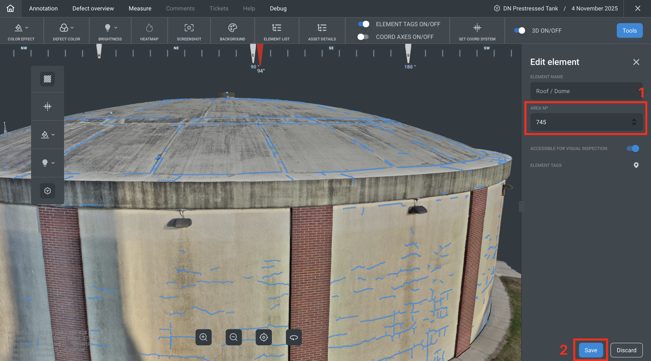The height and width of the screenshot is (361, 651).
Task: Click the hatched pattern tool in sidebar
Action: [48, 79]
